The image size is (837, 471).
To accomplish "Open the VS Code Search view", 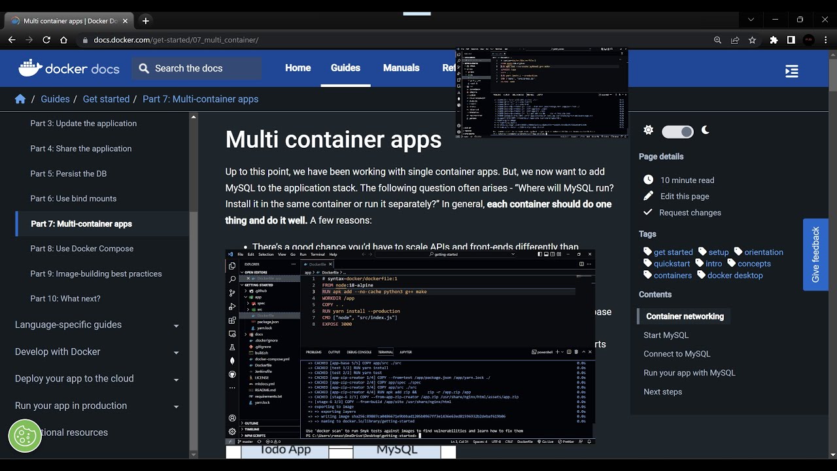I will (232, 279).
